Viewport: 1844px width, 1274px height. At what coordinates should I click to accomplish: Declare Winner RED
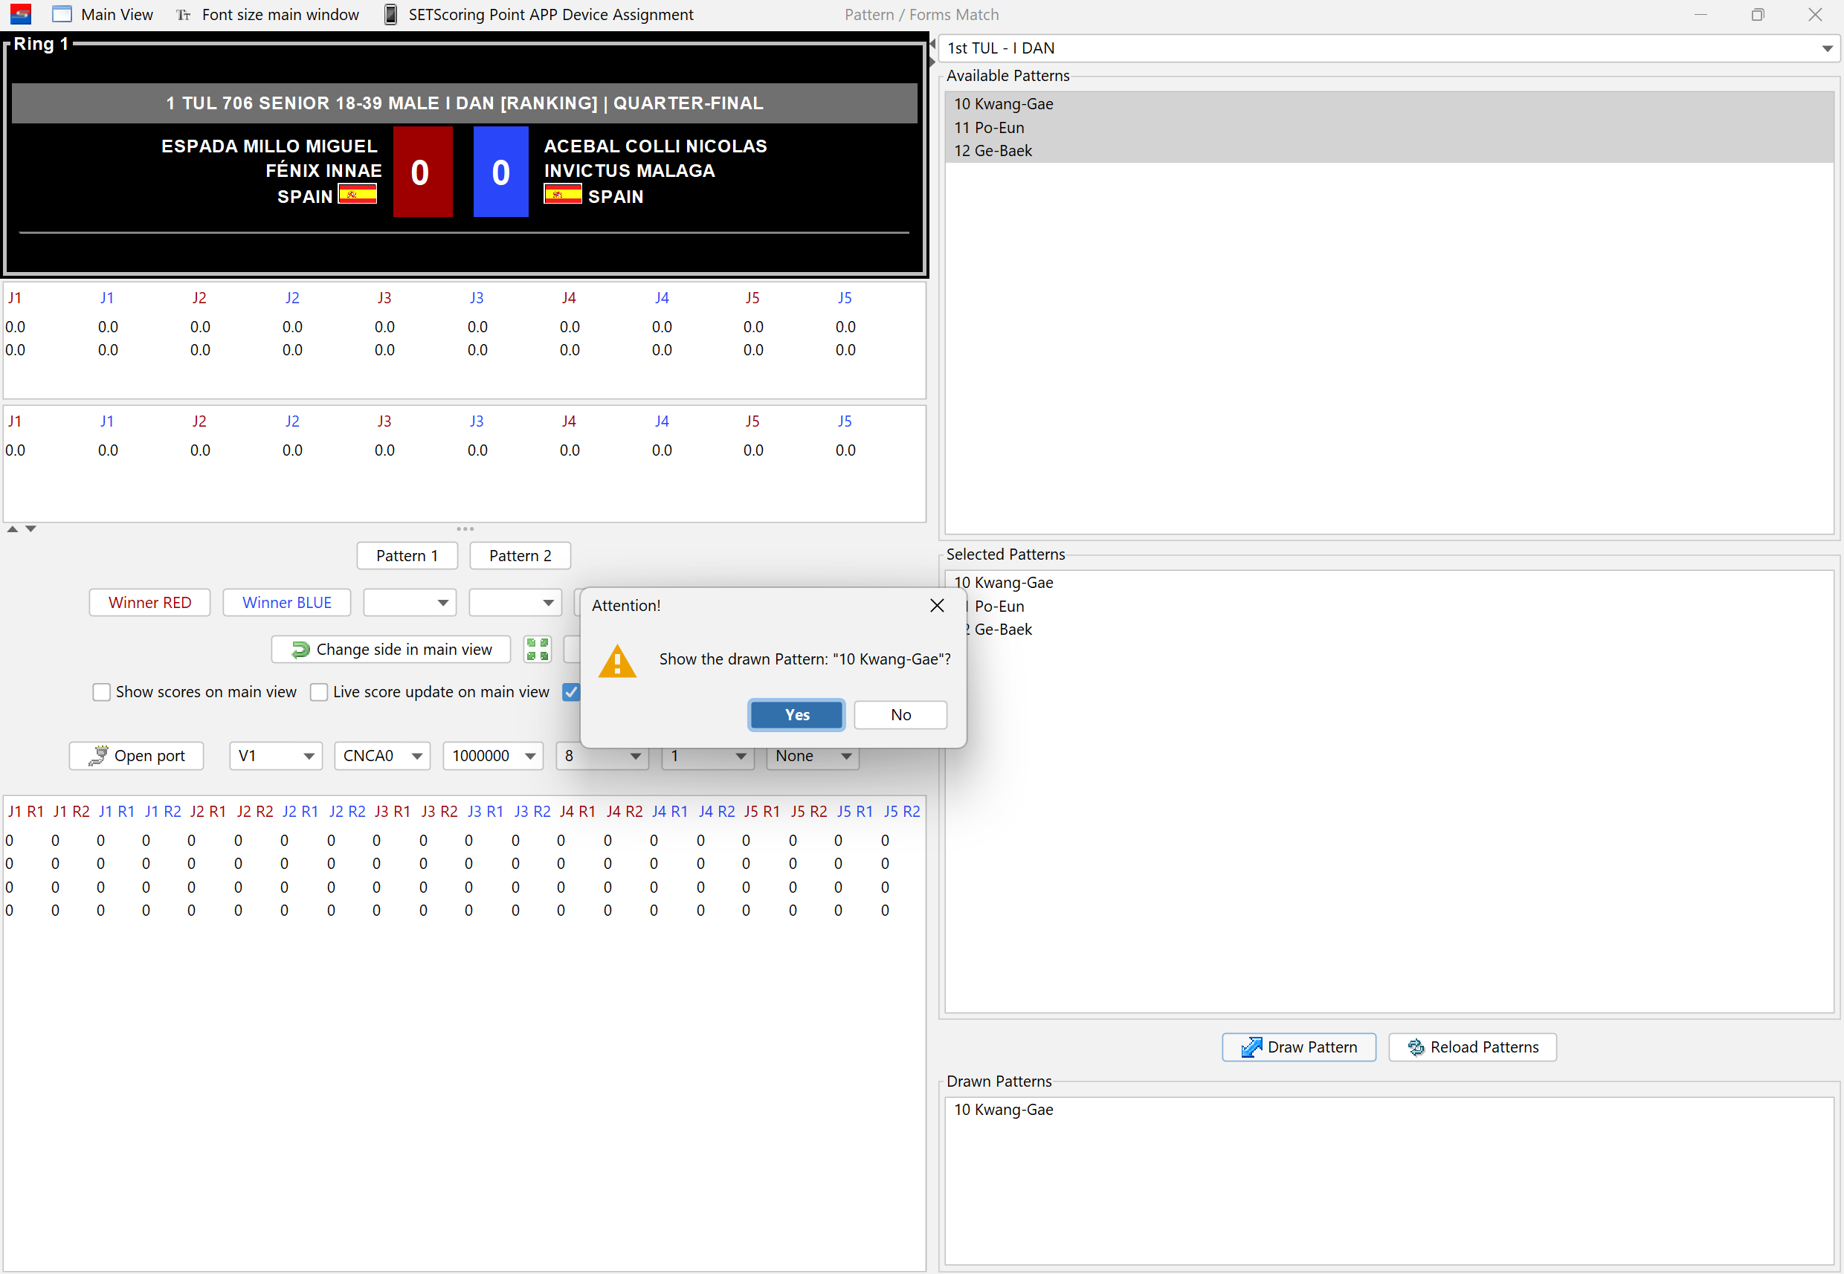coord(150,603)
